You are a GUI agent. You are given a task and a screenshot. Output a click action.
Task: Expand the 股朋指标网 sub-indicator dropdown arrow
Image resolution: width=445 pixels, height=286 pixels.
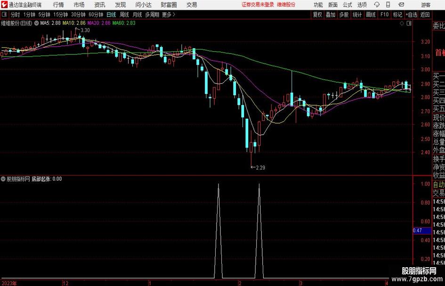3,179
